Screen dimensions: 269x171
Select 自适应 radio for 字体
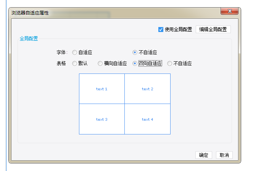coord(74,53)
